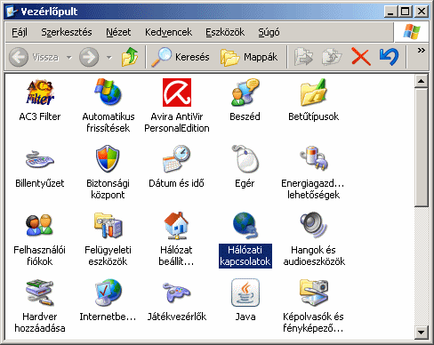
Task: Open the Eszközök menu
Action: tap(225, 32)
